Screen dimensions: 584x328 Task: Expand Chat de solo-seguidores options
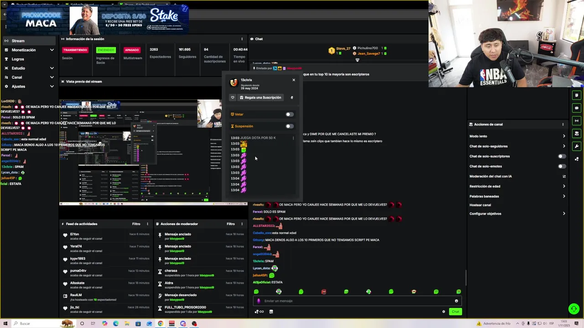[564, 146]
